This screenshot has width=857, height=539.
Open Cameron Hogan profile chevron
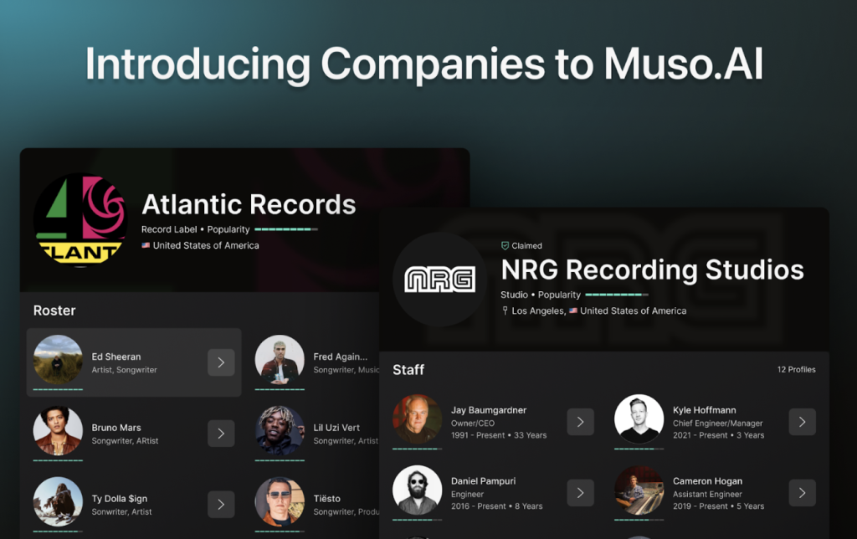(x=803, y=493)
